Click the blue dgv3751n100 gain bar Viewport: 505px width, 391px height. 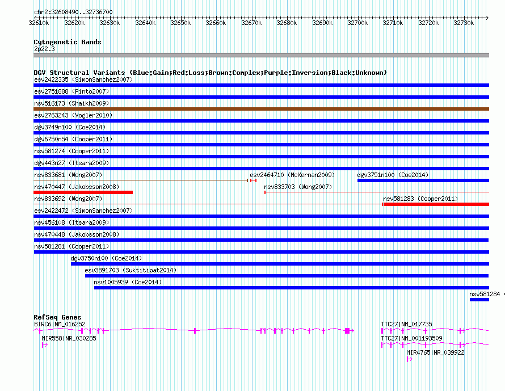pos(423,180)
